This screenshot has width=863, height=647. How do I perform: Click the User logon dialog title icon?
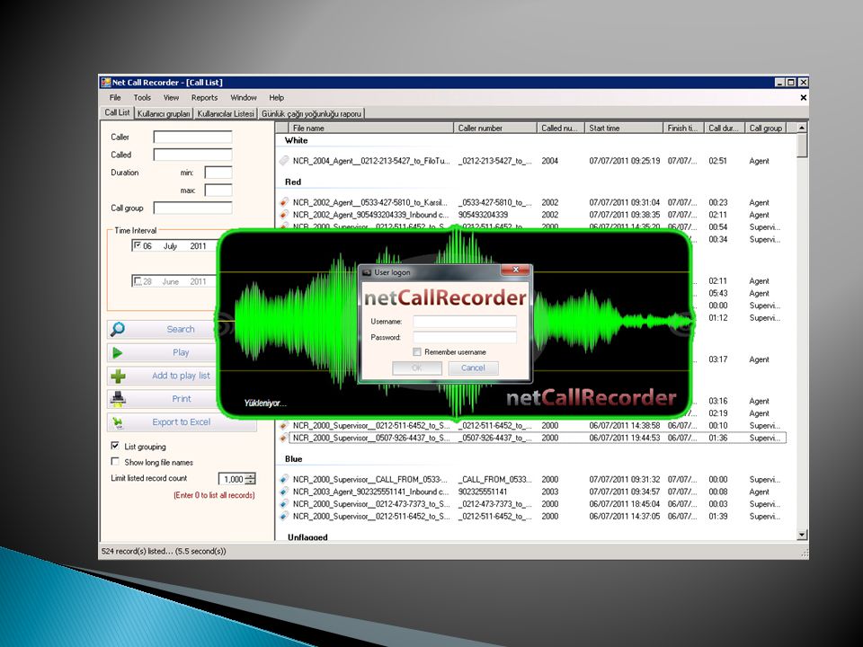coord(367,272)
